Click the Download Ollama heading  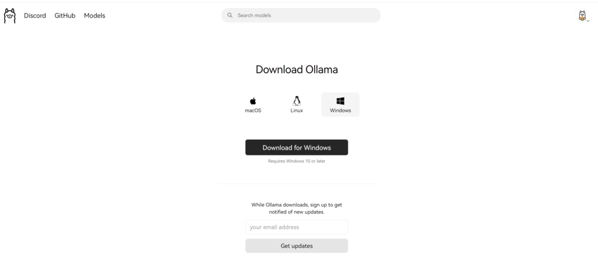coord(297,70)
